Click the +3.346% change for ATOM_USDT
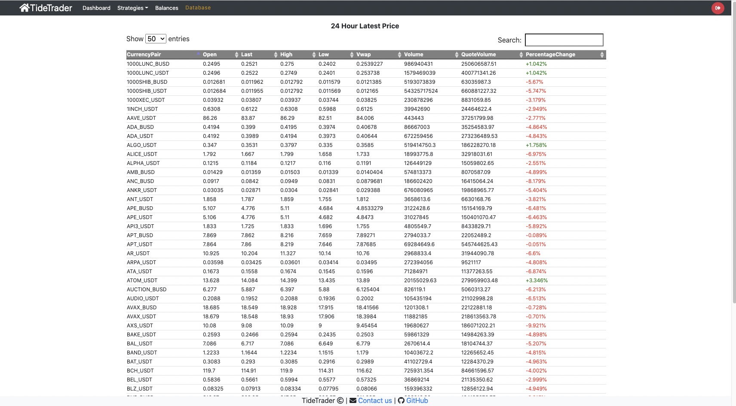736x406 pixels. pos(537,281)
